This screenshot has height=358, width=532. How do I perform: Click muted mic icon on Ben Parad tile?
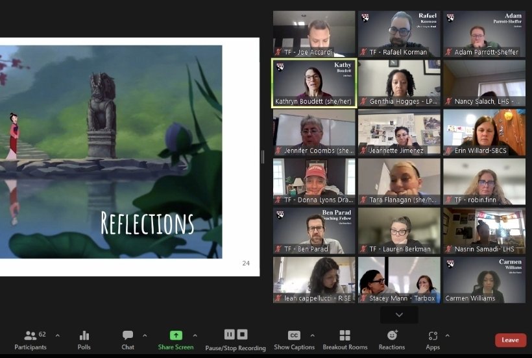(x=278, y=249)
